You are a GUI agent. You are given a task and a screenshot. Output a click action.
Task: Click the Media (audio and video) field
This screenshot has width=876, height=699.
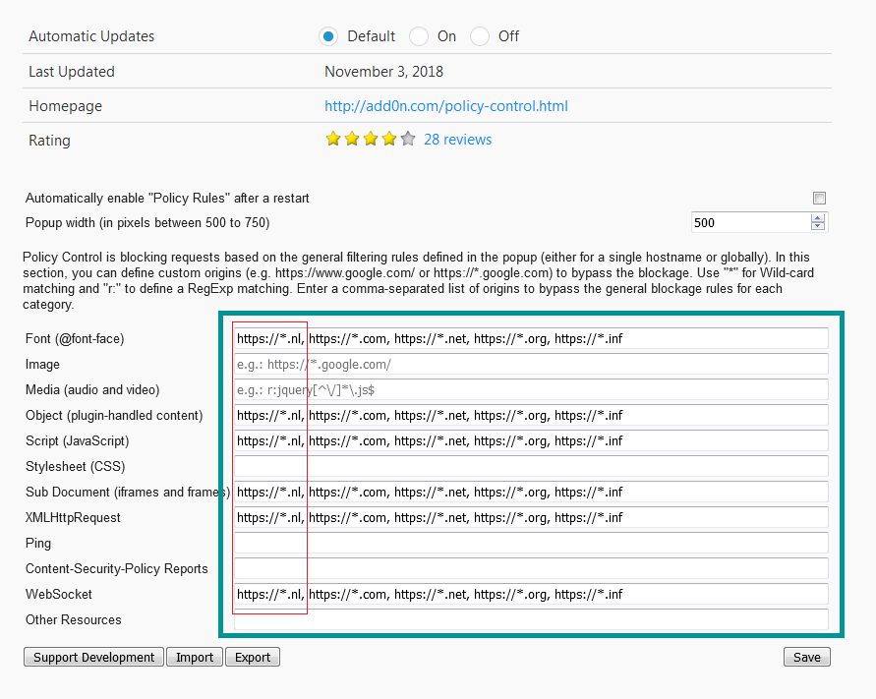point(531,389)
